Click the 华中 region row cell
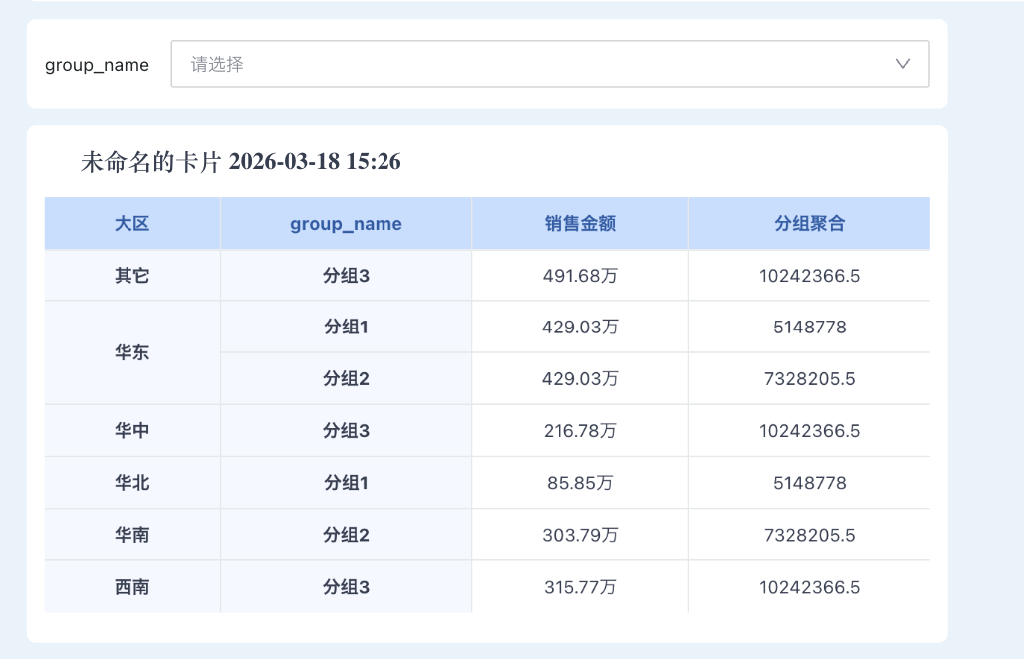This screenshot has height=659, width=1024. pos(131,431)
